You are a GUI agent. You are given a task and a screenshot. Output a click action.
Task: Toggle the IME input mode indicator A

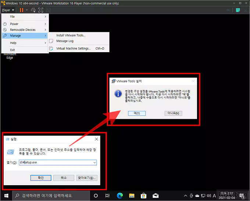(x=214, y=196)
